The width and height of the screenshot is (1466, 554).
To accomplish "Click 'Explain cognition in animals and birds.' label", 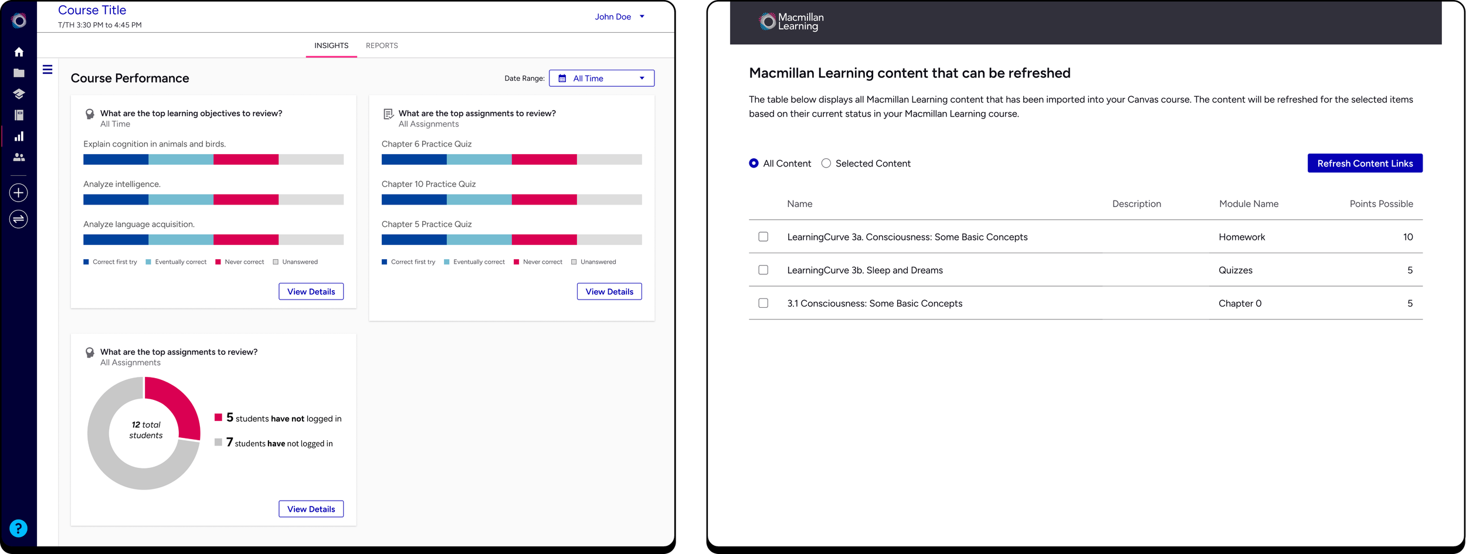I will point(154,144).
